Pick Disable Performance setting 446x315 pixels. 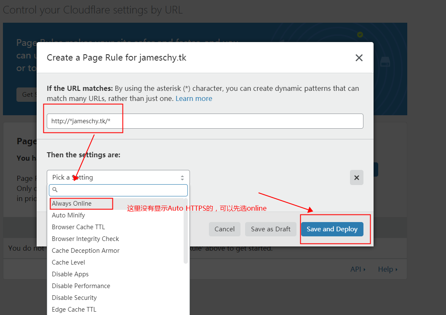[x=115, y=286]
